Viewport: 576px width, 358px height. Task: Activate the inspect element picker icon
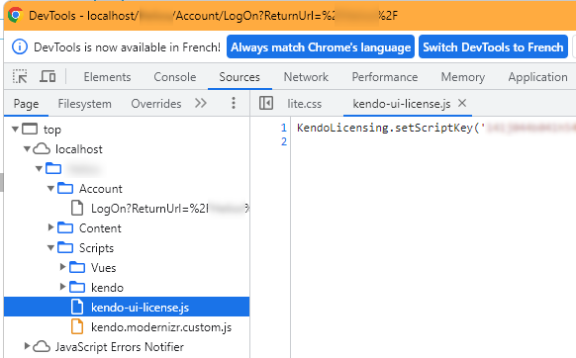[20, 77]
